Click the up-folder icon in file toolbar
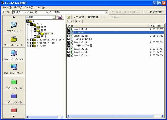The height and width of the screenshot is (120, 167). pos(69,17)
